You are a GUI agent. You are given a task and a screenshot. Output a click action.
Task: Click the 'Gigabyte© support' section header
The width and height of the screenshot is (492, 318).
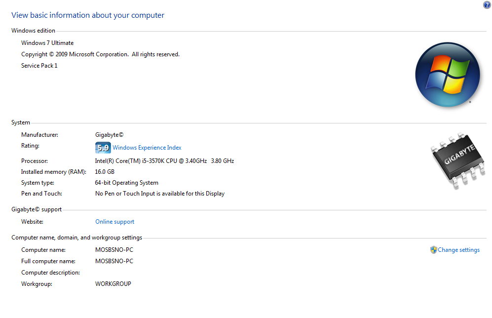pos(37,209)
